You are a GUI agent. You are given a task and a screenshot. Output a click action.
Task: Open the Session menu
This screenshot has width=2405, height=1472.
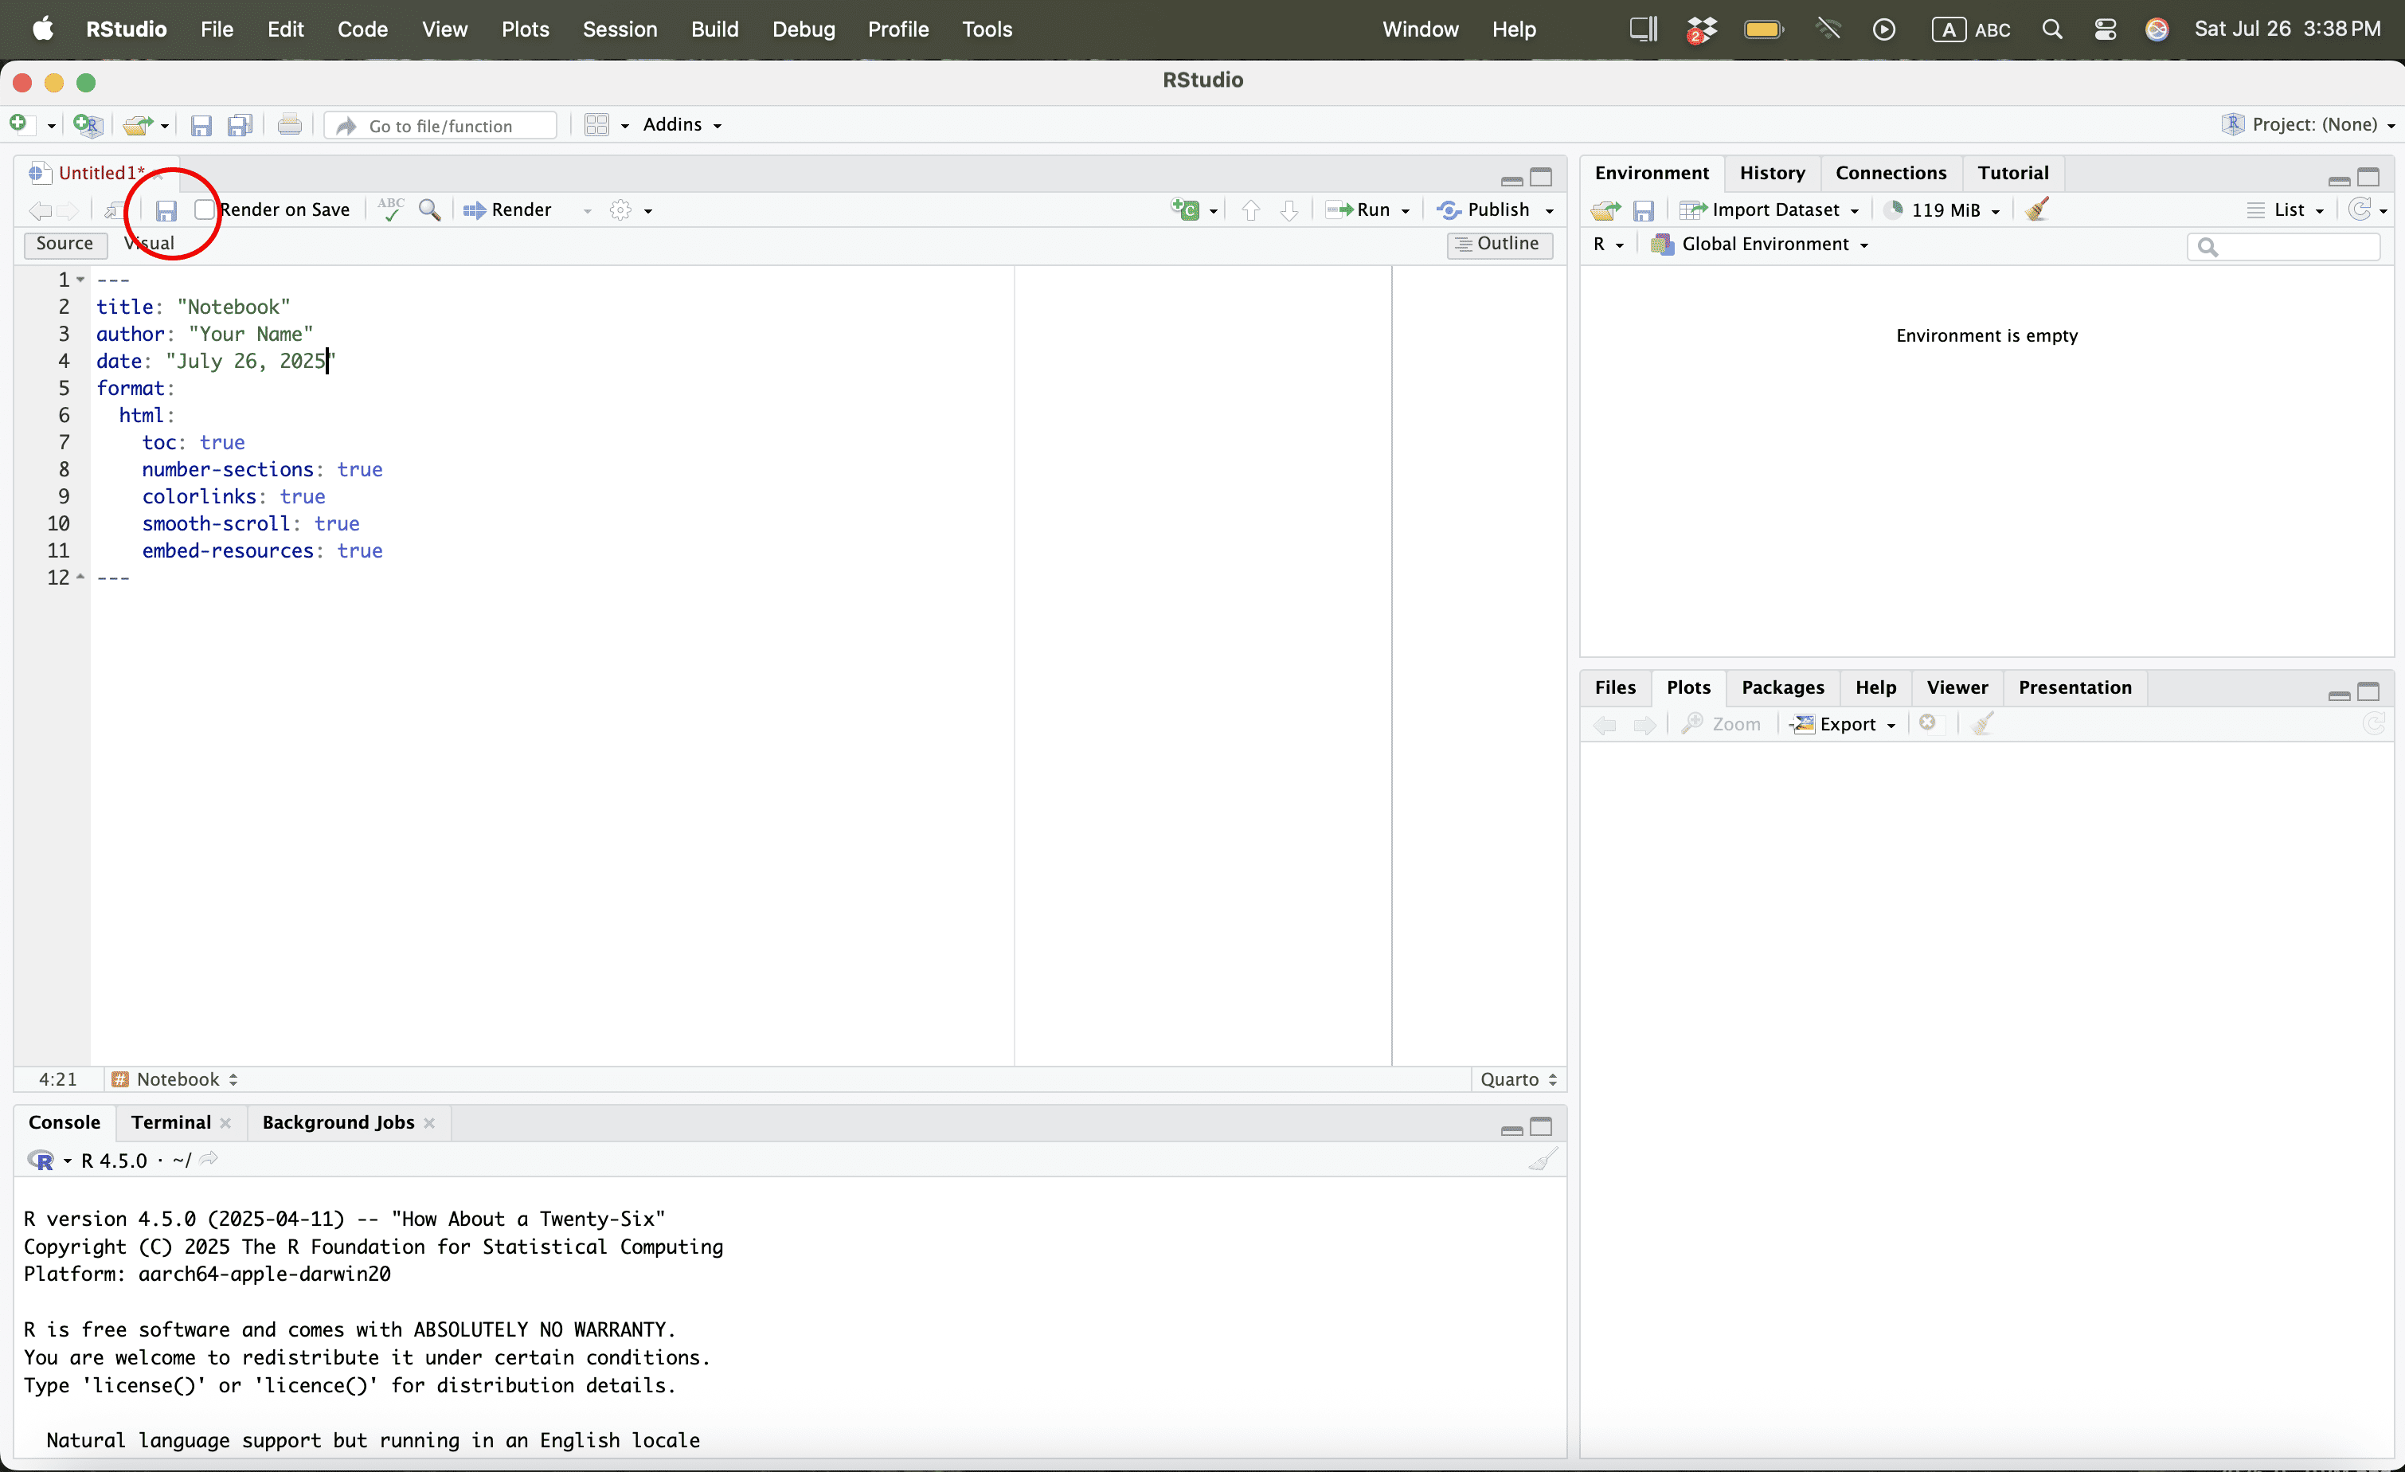[619, 29]
